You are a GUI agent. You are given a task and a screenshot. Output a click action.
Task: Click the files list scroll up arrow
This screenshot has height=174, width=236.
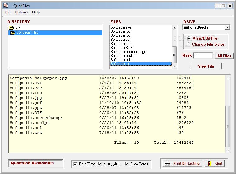pyautogui.click(x=174, y=28)
